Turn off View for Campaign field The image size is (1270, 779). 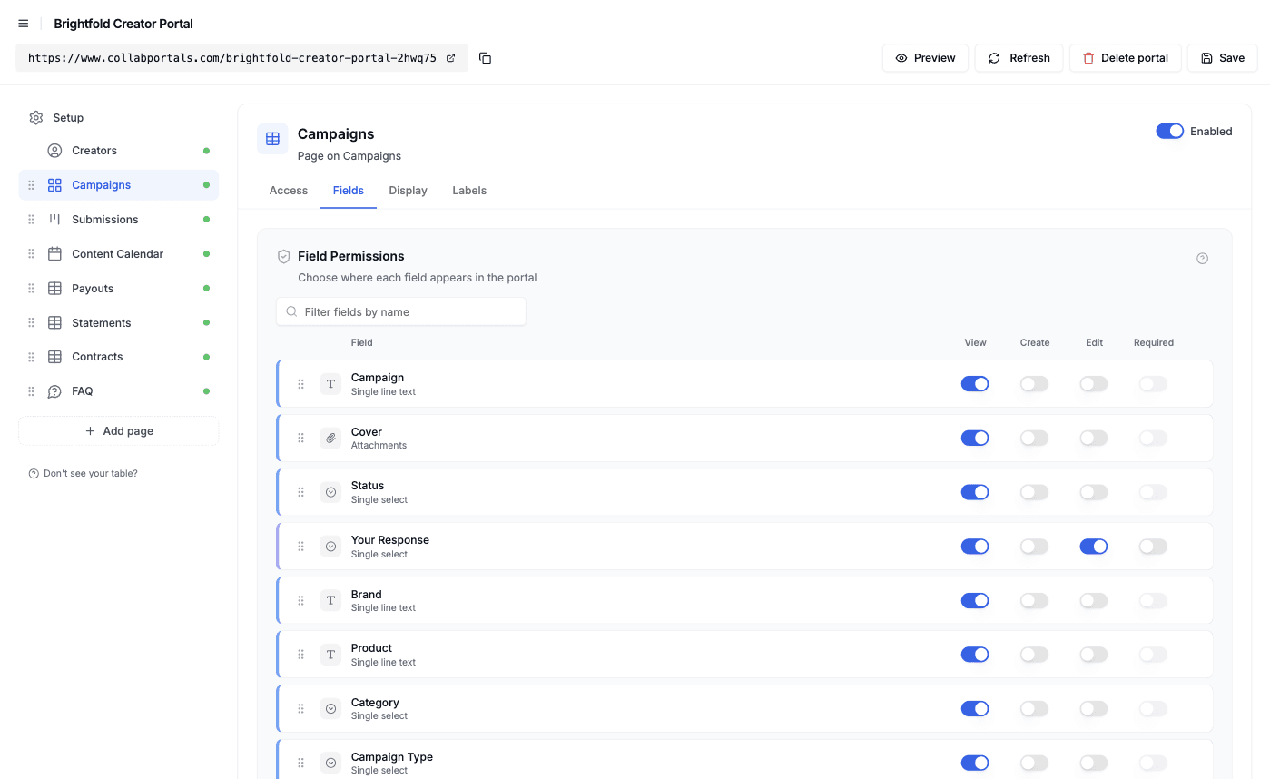click(975, 384)
